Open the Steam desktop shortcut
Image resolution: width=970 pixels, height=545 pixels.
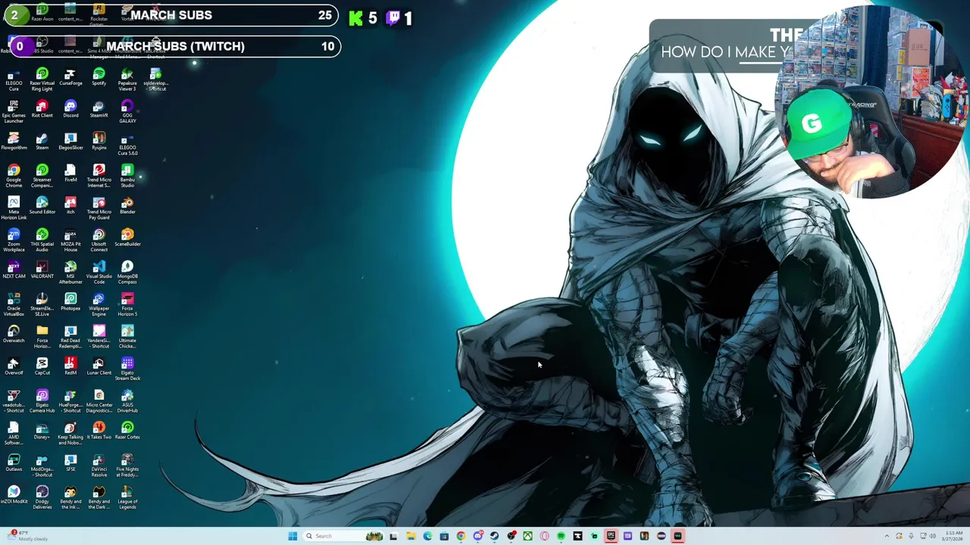(x=42, y=141)
